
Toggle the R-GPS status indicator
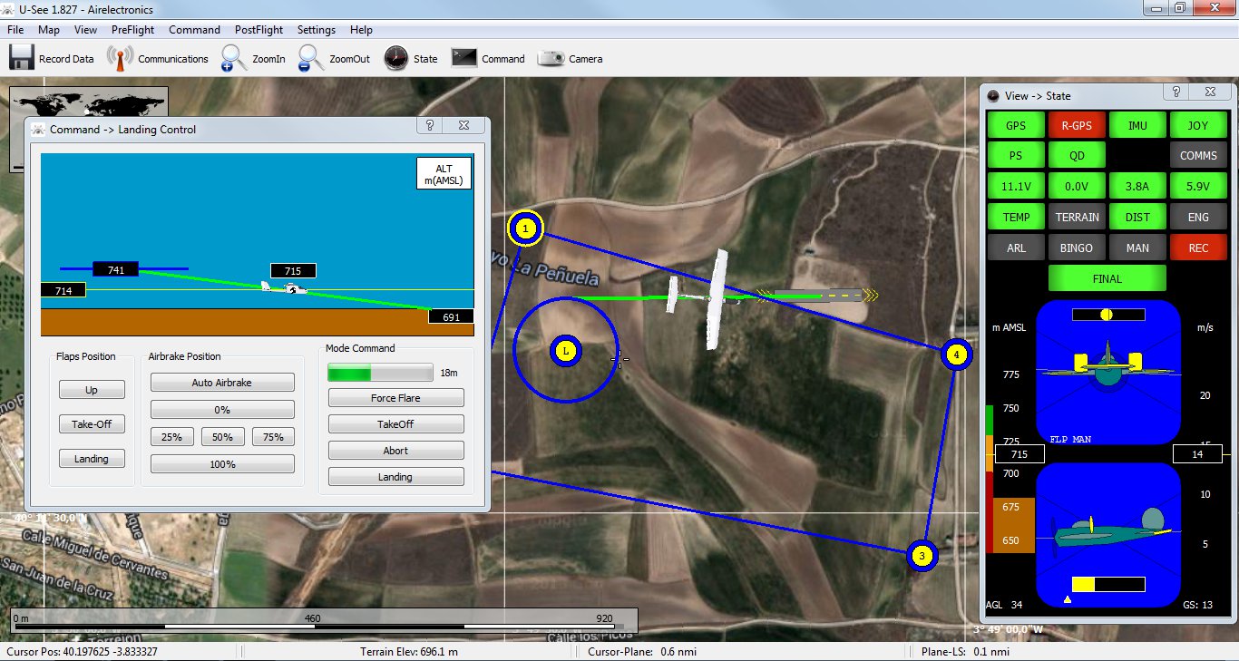coord(1077,126)
